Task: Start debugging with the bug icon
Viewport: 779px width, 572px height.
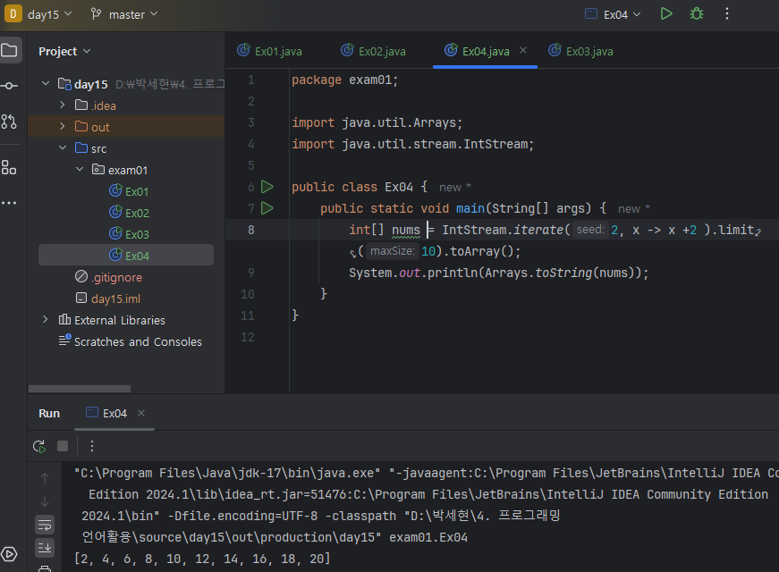Action: coord(696,13)
